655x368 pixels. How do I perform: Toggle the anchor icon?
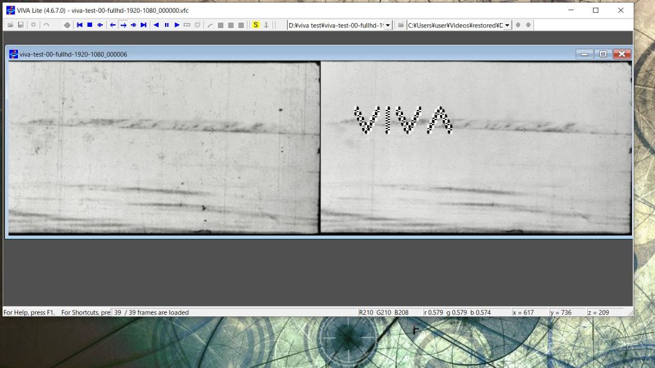266,25
